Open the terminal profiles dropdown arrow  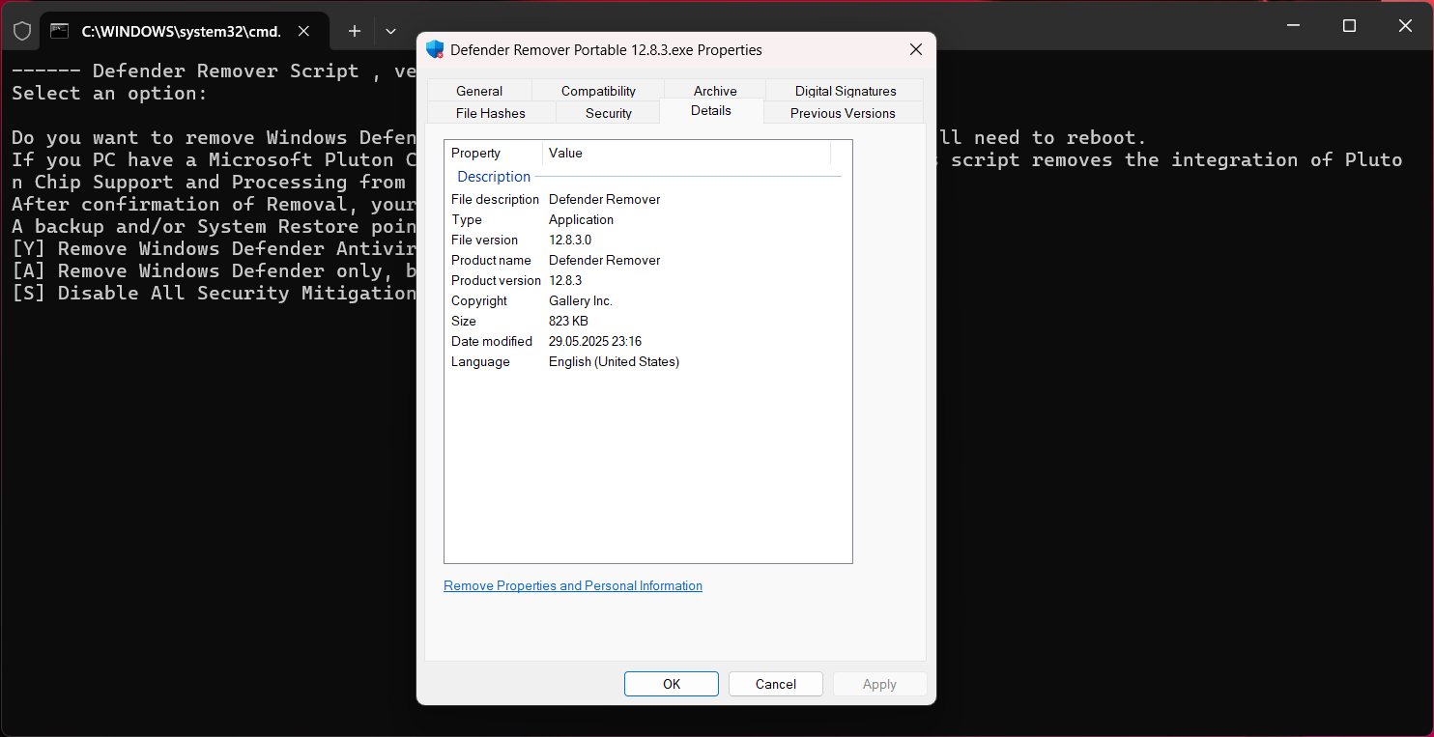pyautogui.click(x=390, y=31)
